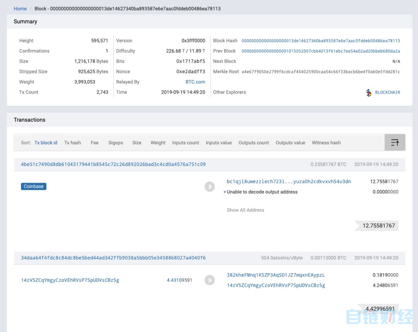Viewport: 418px width, 332px height.
Task: Click the block Time 2019-09-19 14:49:20
Action: [x=183, y=92]
